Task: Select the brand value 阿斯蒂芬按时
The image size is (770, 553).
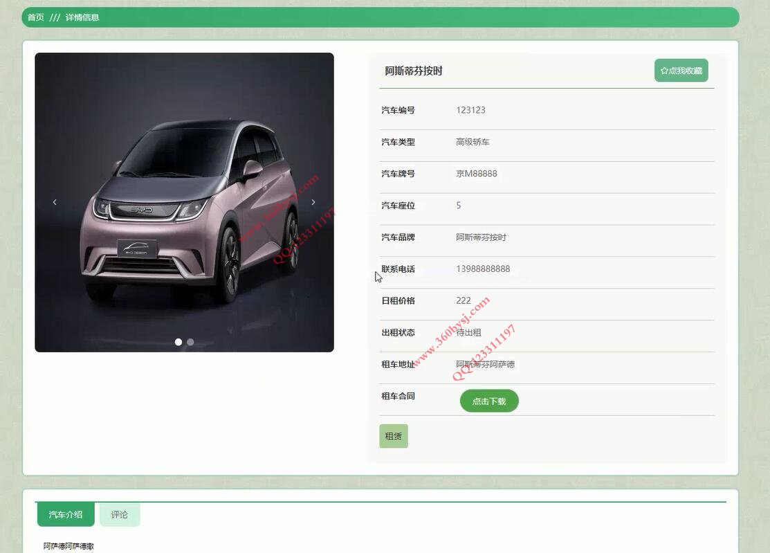Action: click(481, 237)
